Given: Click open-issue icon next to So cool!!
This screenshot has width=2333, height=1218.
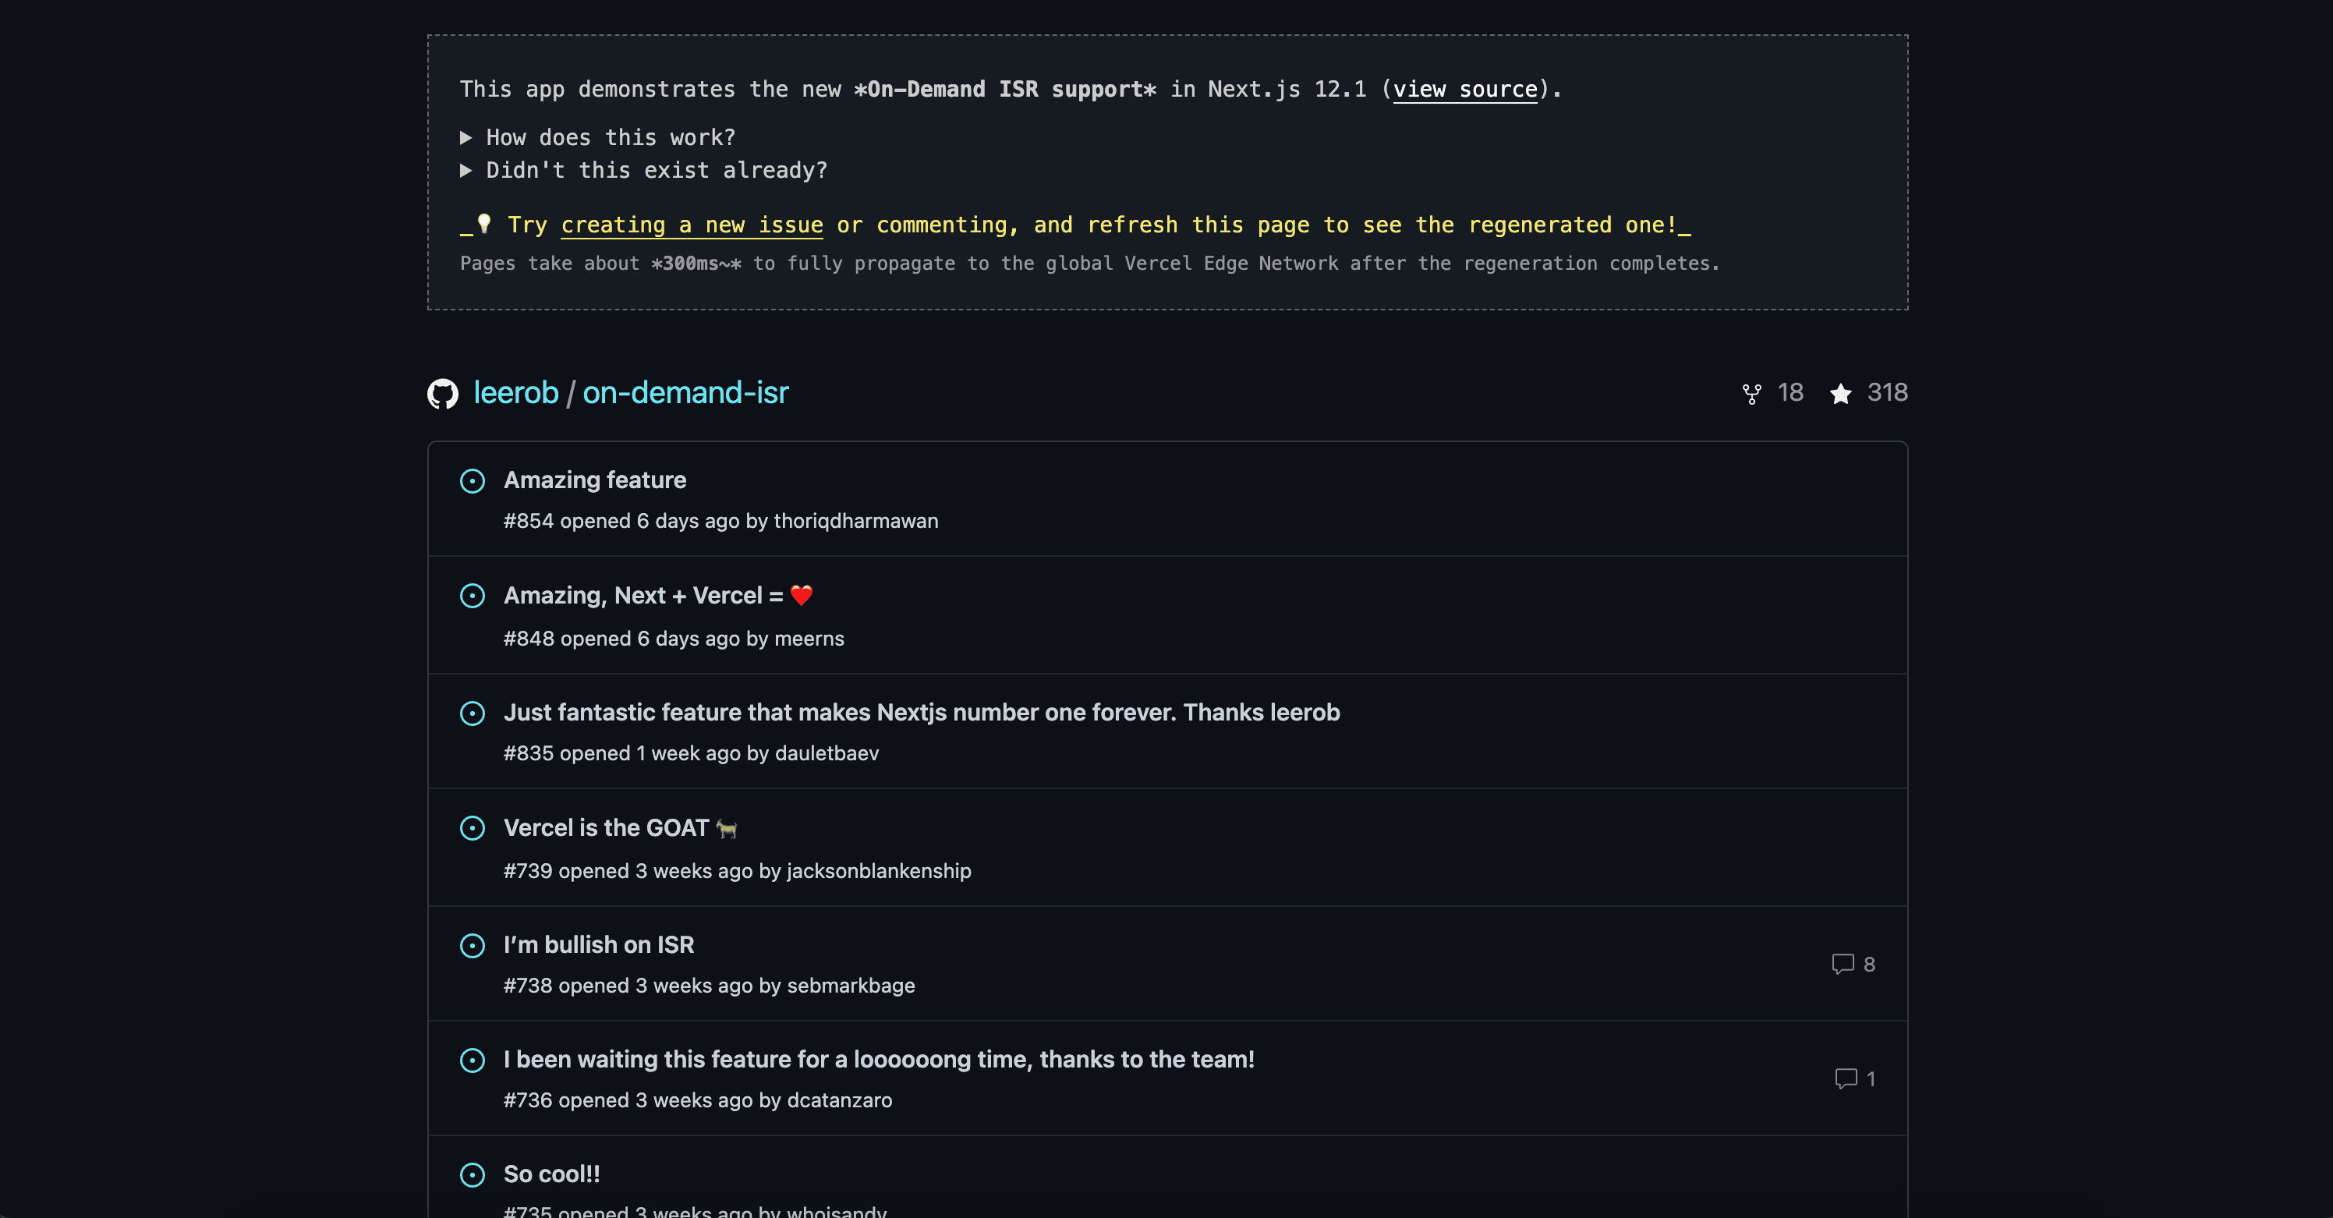Looking at the screenshot, I should [472, 1174].
